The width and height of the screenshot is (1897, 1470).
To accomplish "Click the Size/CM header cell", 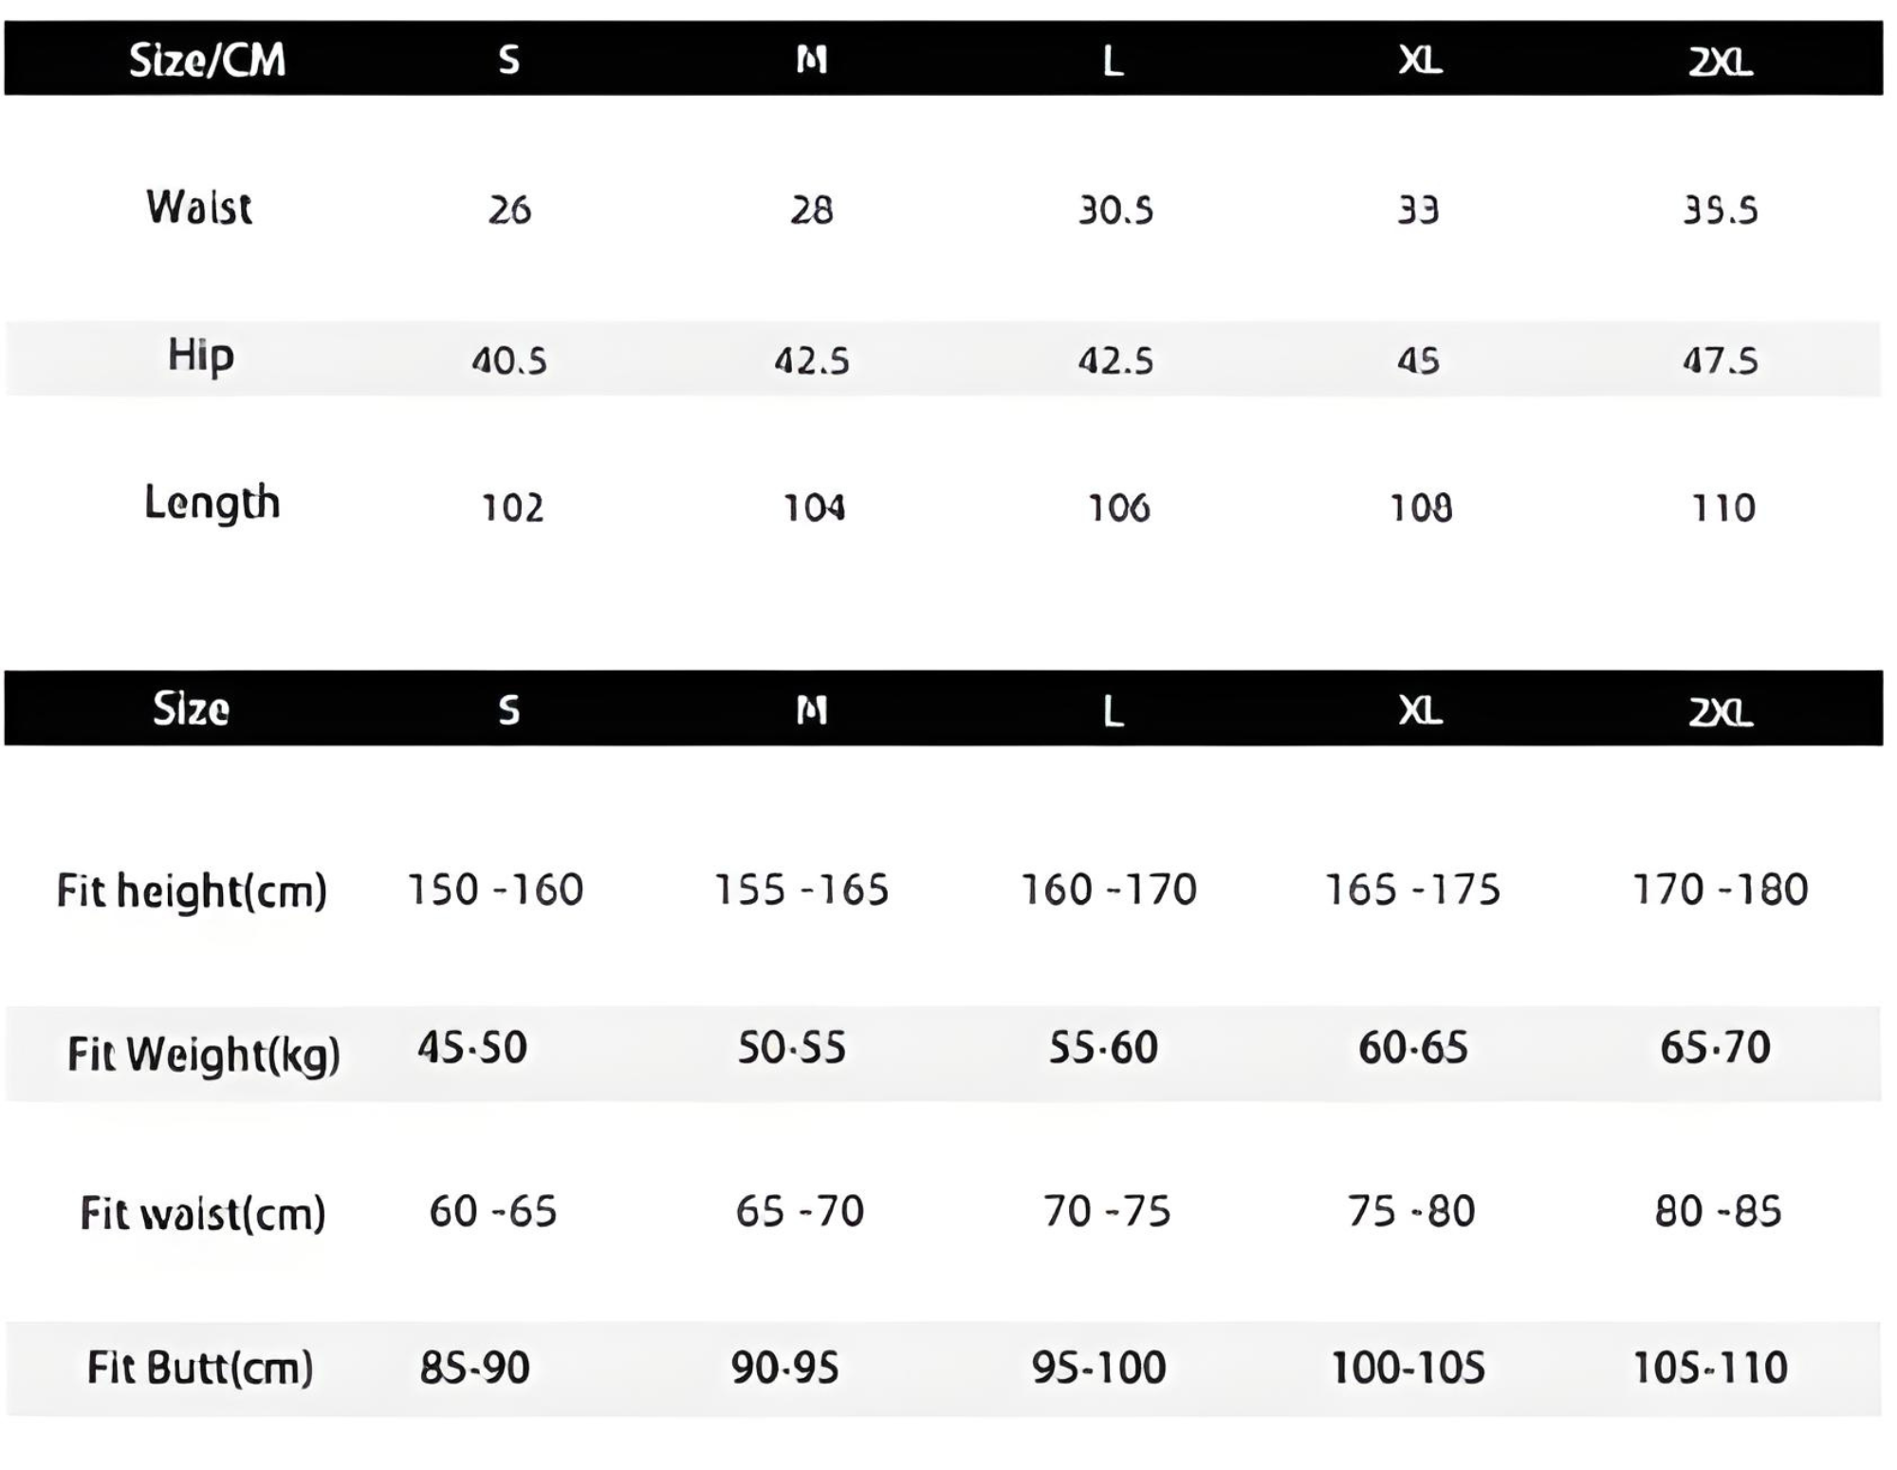I will pyautogui.click(x=207, y=60).
